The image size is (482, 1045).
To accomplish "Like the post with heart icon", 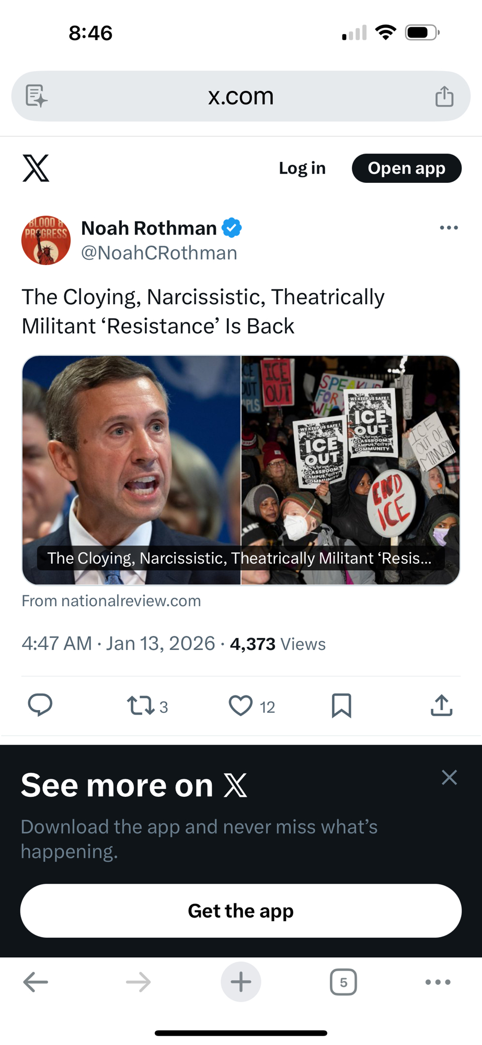I will (x=240, y=705).
